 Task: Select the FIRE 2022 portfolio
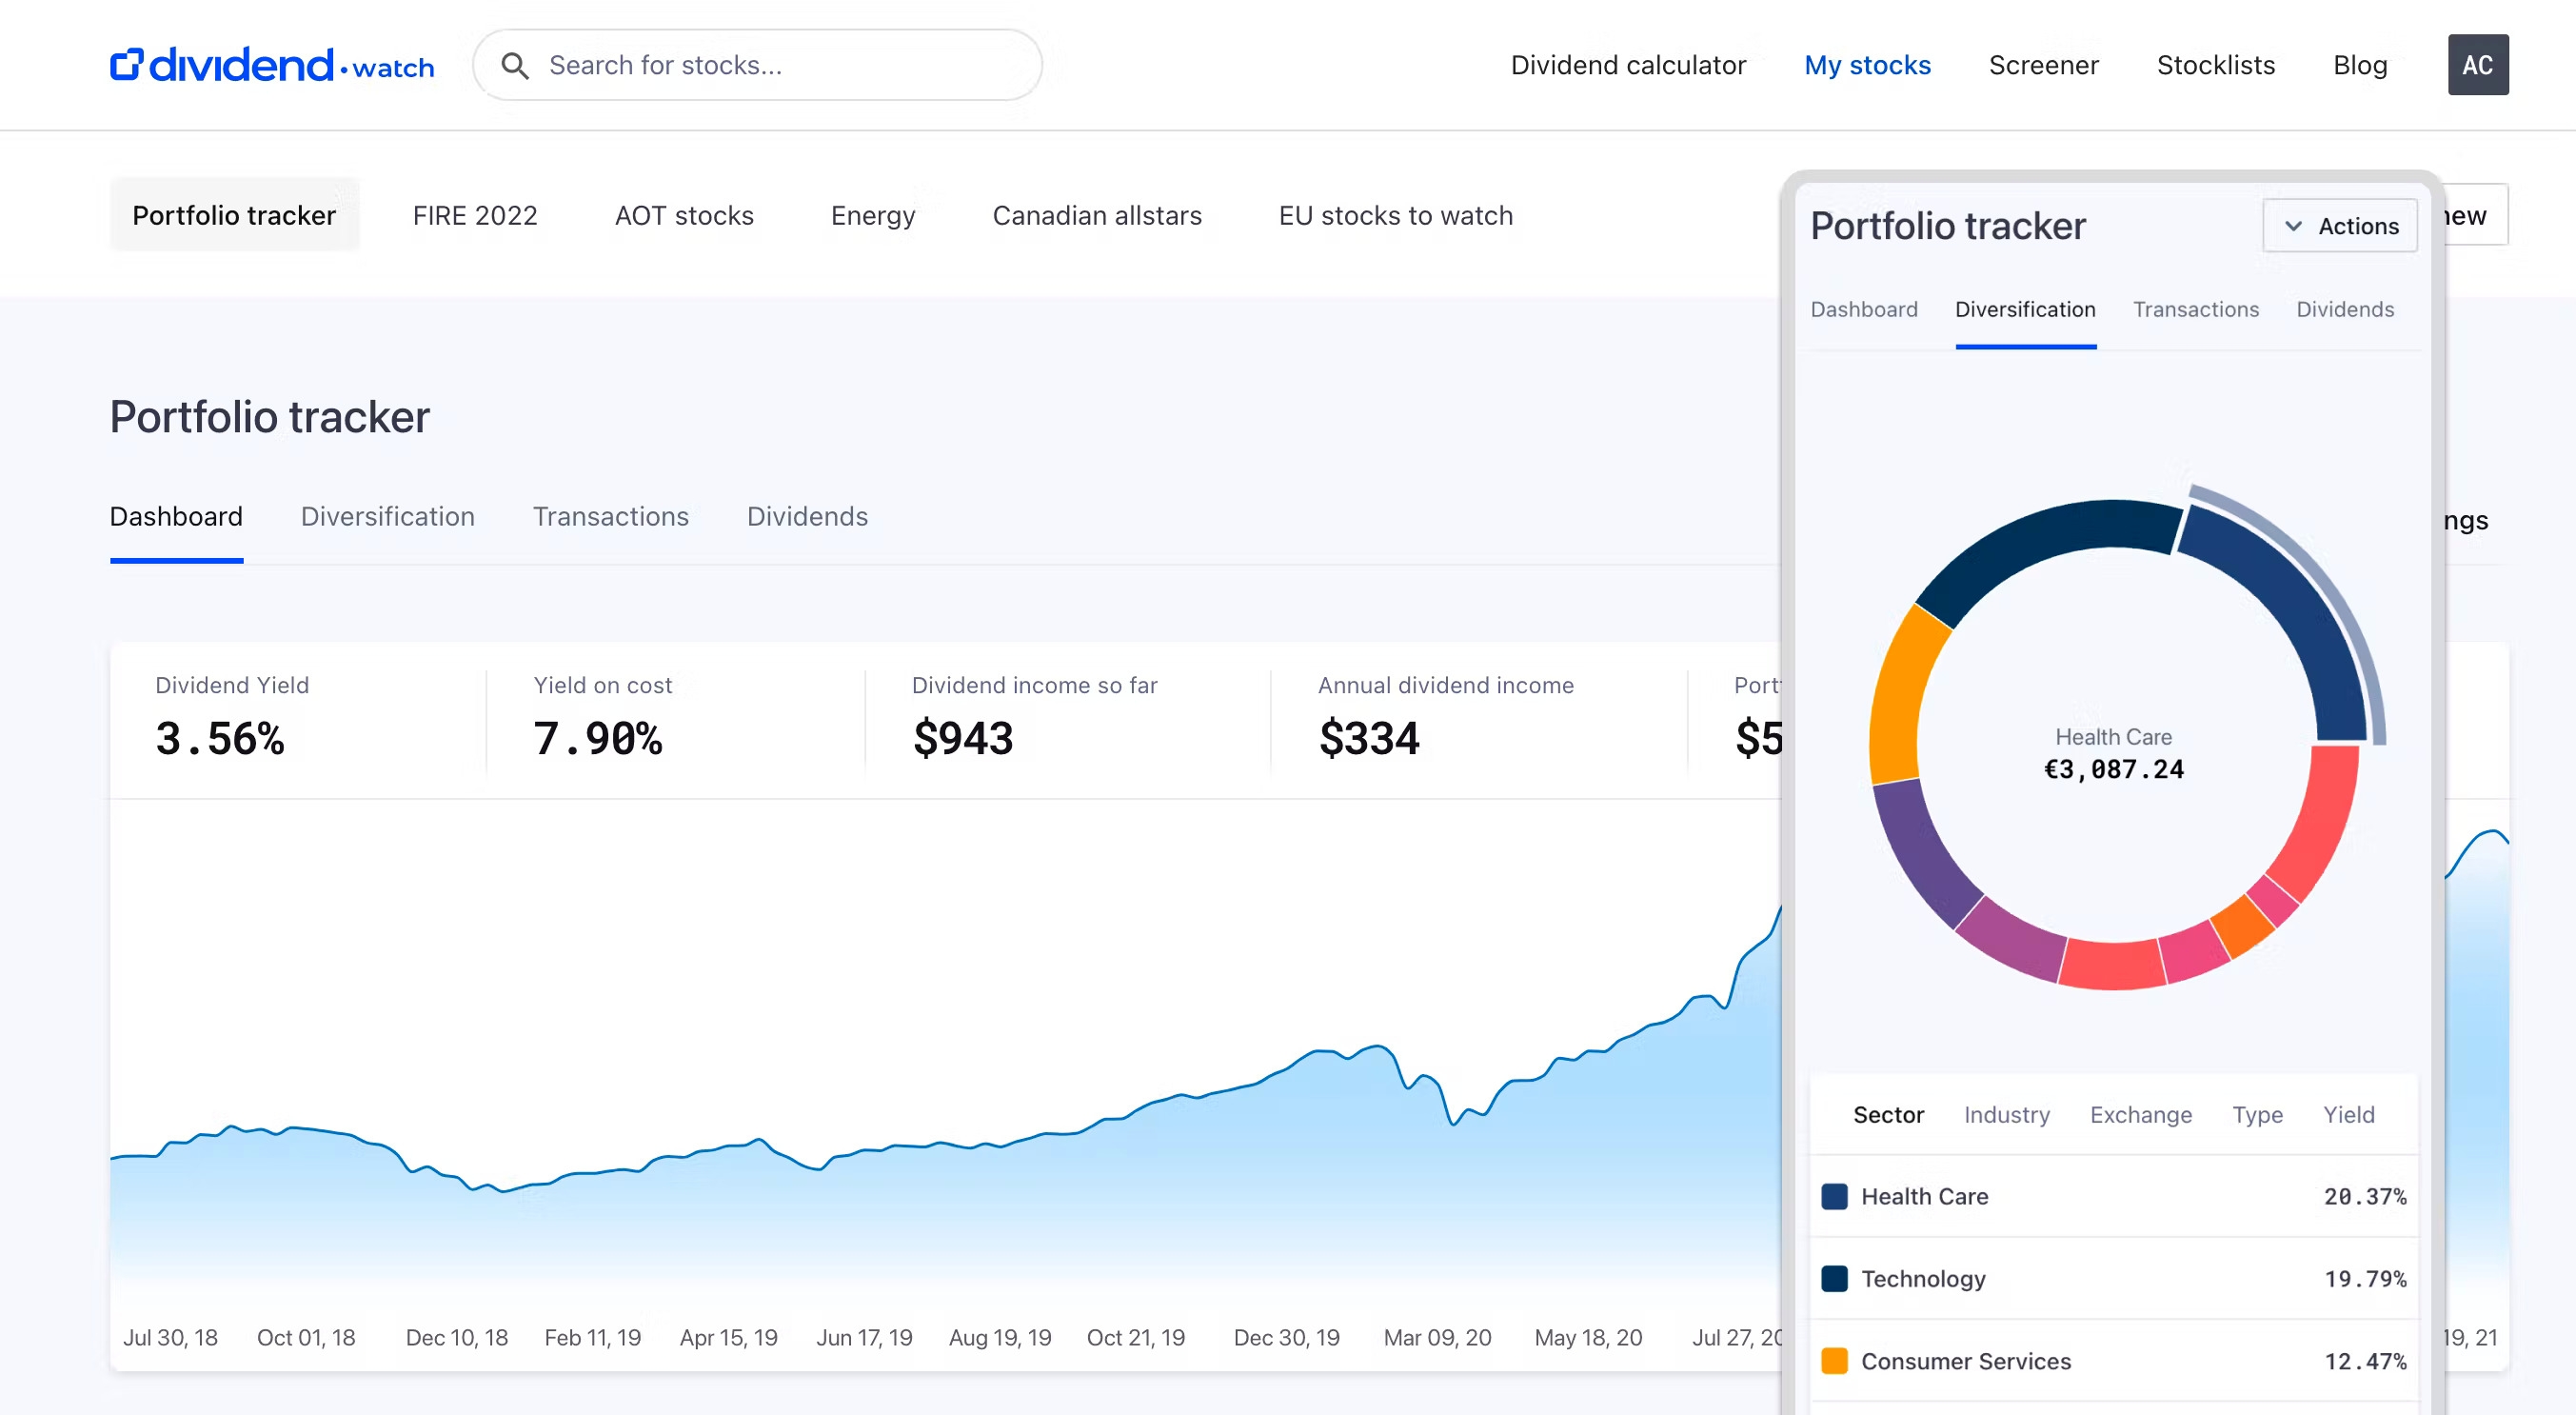coord(475,215)
